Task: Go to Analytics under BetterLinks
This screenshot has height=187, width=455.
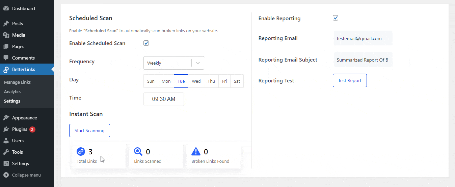Action: click(12, 91)
